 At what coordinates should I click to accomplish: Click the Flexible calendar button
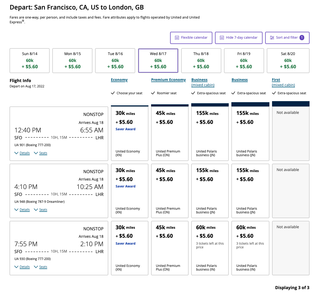tap(191, 38)
